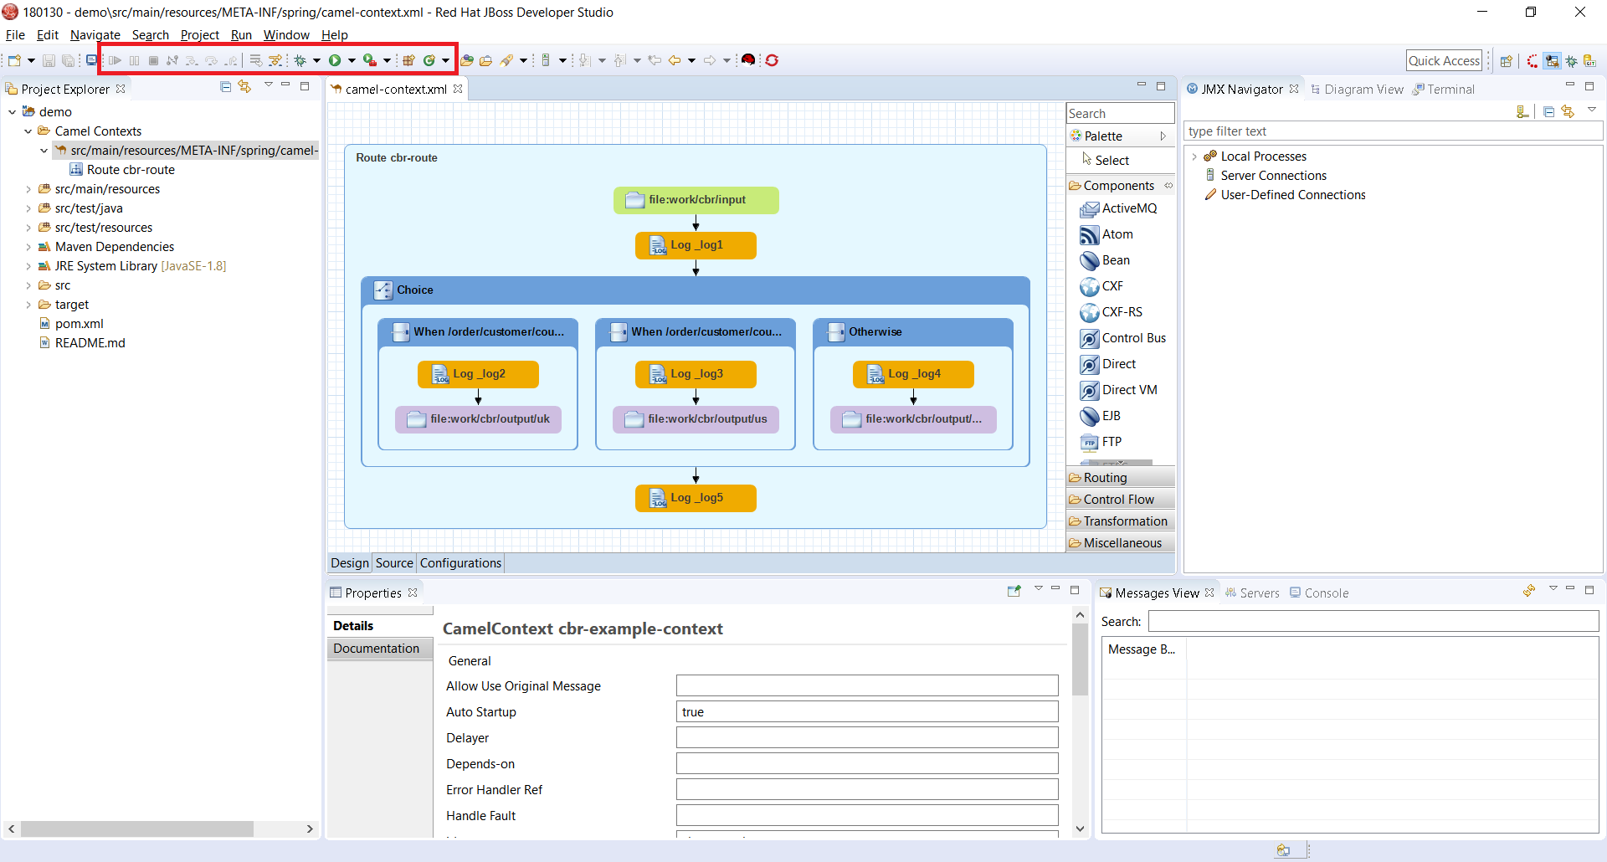The image size is (1607, 862).
Task: Expand Local Processes in JMX Navigator
Action: [x=1194, y=156]
